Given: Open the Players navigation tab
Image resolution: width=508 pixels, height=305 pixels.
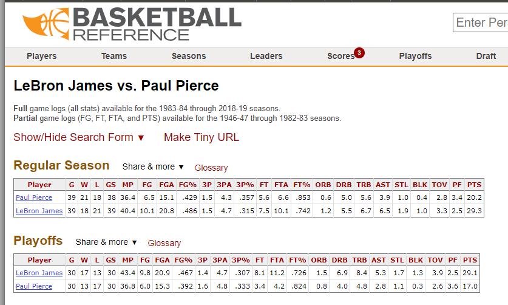Looking at the screenshot, I should tap(41, 56).
